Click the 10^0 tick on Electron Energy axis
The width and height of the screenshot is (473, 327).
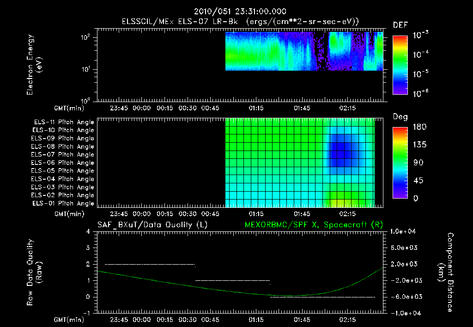click(85, 100)
